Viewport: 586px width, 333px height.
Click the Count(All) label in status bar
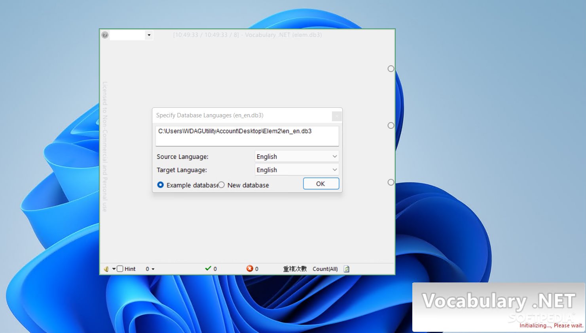click(325, 269)
